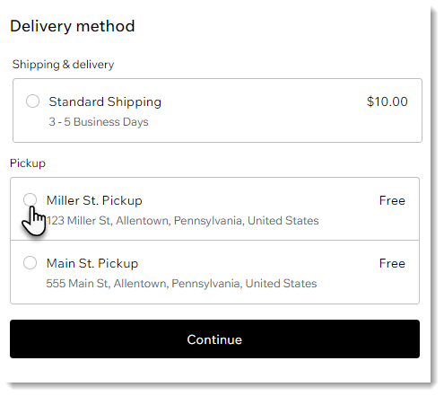The width and height of the screenshot is (444, 396).
Task: Click the Main St. Pickup option row
Action: point(214,272)
